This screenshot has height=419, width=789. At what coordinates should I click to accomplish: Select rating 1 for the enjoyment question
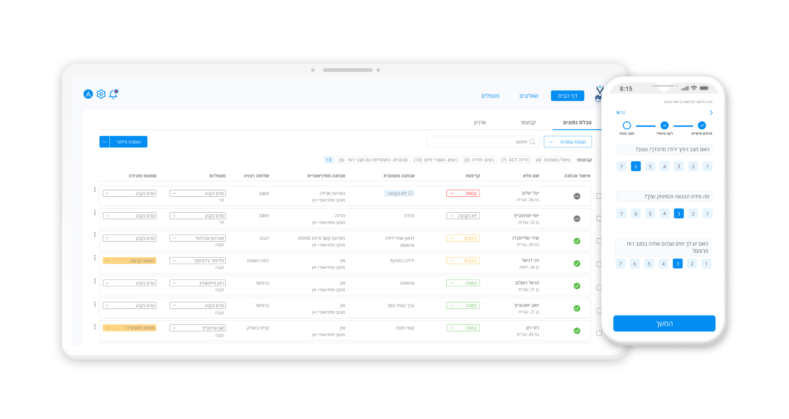(707, 214)
